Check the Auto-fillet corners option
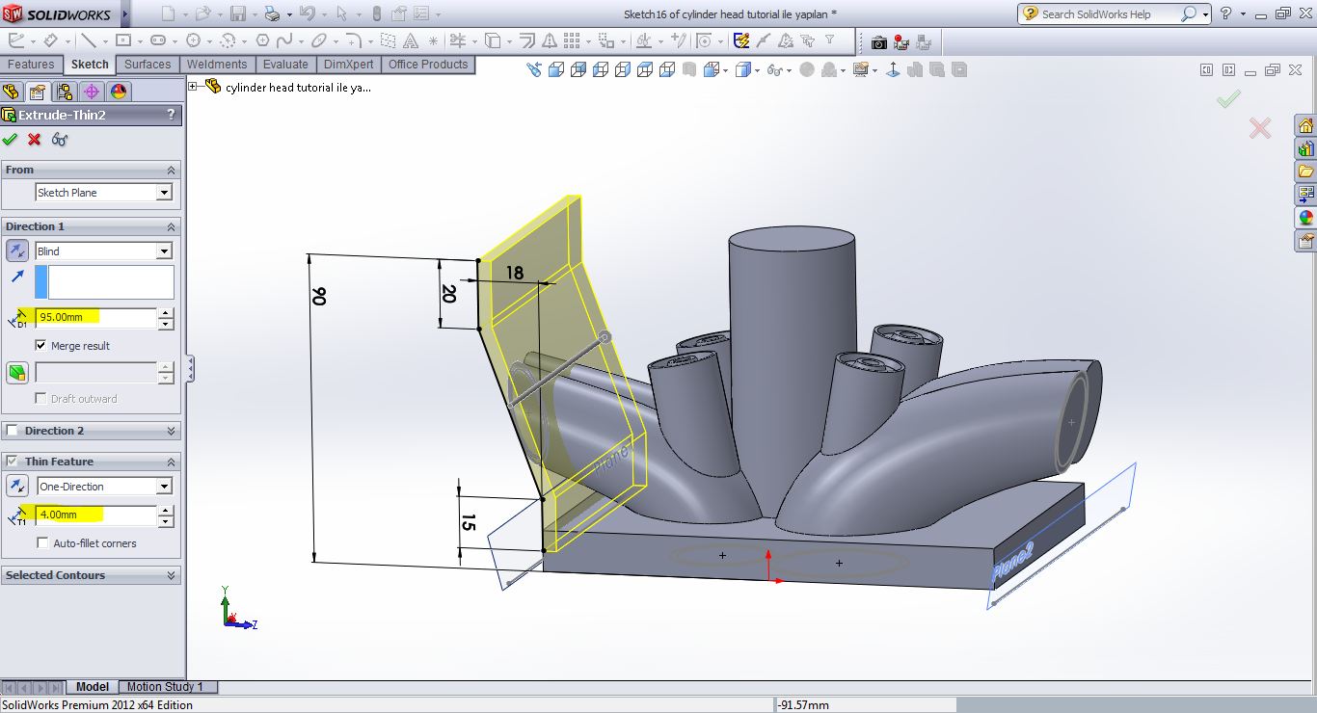 click(42, 543)
